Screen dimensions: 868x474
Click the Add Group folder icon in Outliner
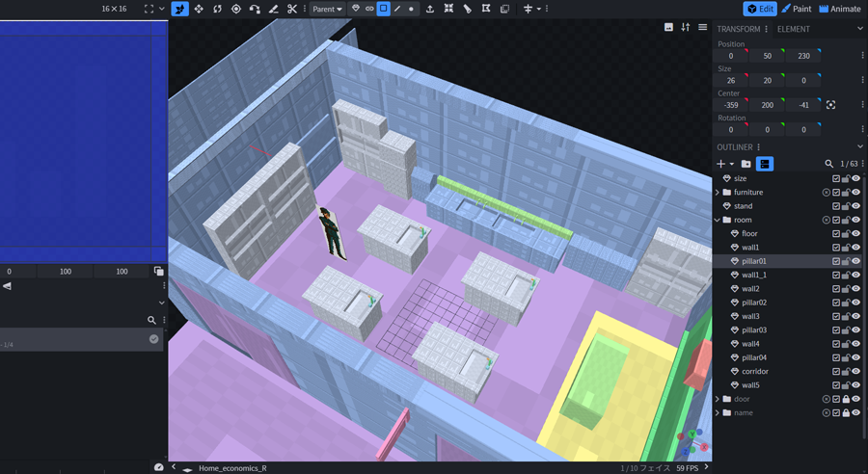pos(746,164)
